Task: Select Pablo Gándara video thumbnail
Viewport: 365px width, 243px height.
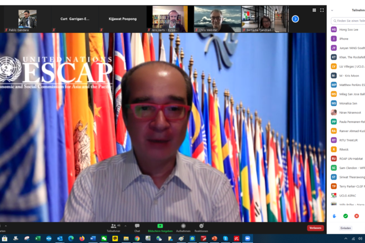Action: click(x=27, y=19)
